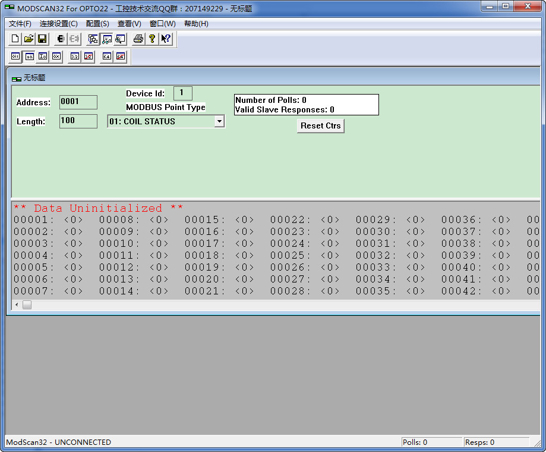Screen dimensions: 546x452
Task: Click the Address input field showing 0001
Action: pos(78,102)
